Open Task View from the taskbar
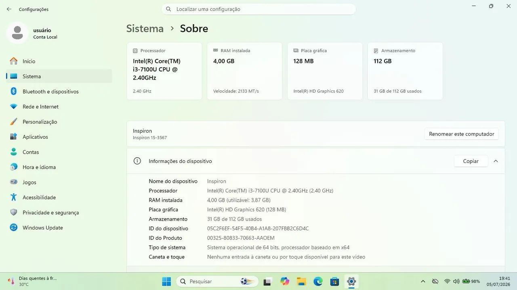The image size is (517, 290). coord(267,281)
